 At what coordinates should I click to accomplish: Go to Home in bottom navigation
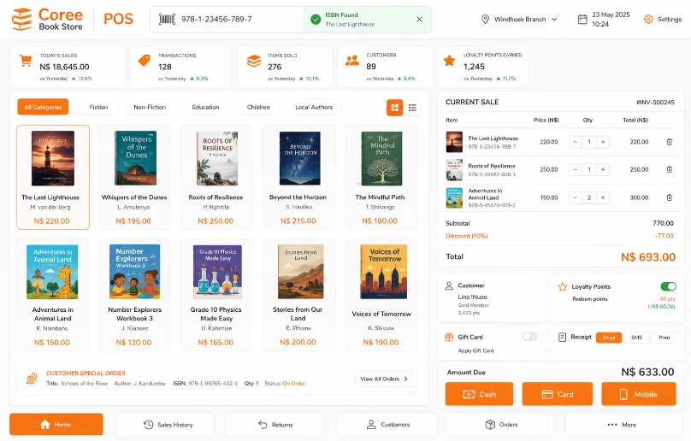(x=56, y=425)
